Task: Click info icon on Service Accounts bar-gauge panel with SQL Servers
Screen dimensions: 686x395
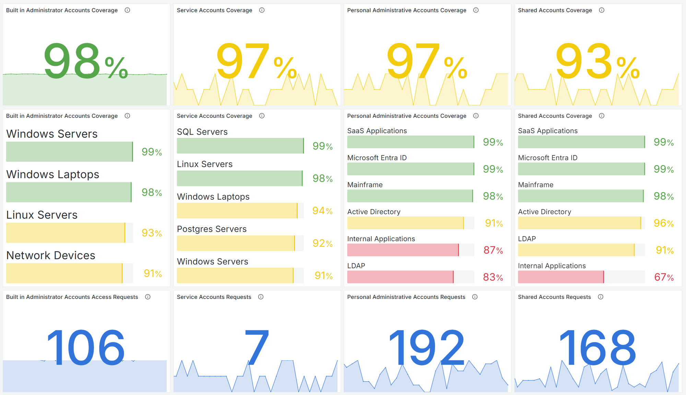Action: pyautogui.click(x=262, y=116)
